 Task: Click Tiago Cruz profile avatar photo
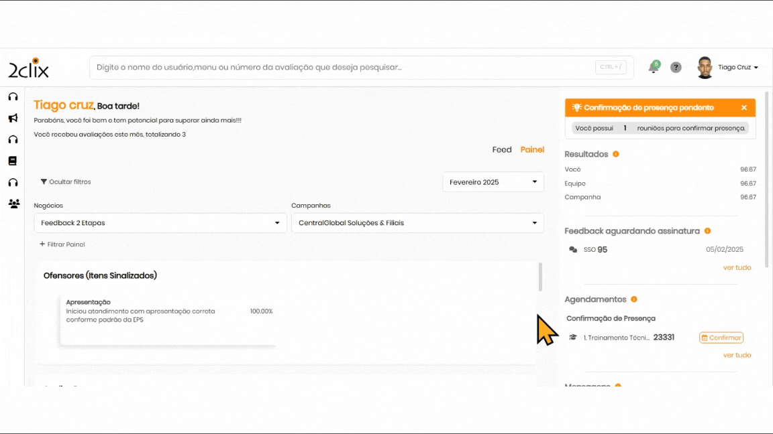[705, 68]
